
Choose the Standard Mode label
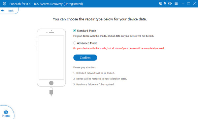point(86,31)
